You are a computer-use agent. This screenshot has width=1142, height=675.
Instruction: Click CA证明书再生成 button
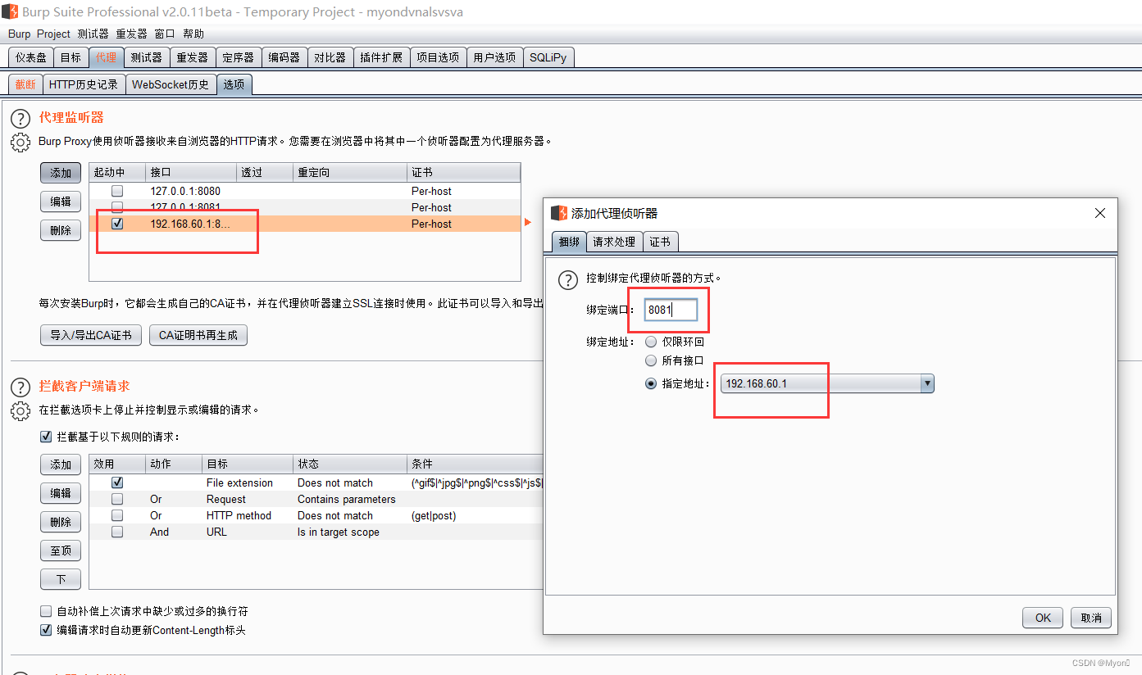pyautogui.click(x=198, y=335)
